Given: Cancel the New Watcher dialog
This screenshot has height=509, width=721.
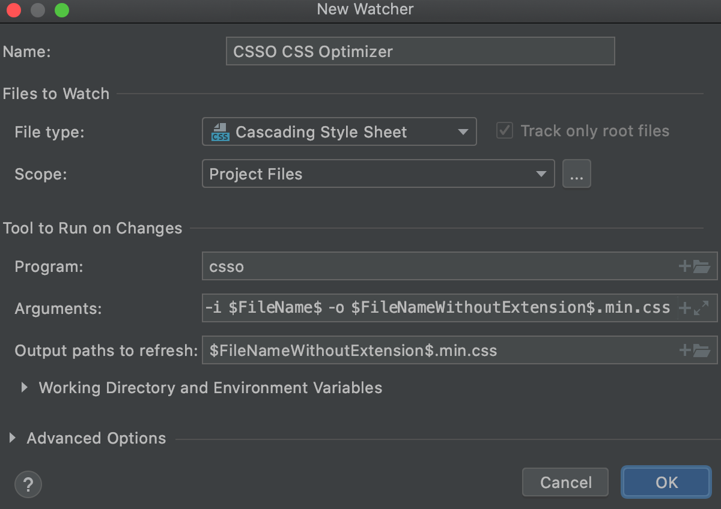Looking at the screenshot, I should click(565, 482).
